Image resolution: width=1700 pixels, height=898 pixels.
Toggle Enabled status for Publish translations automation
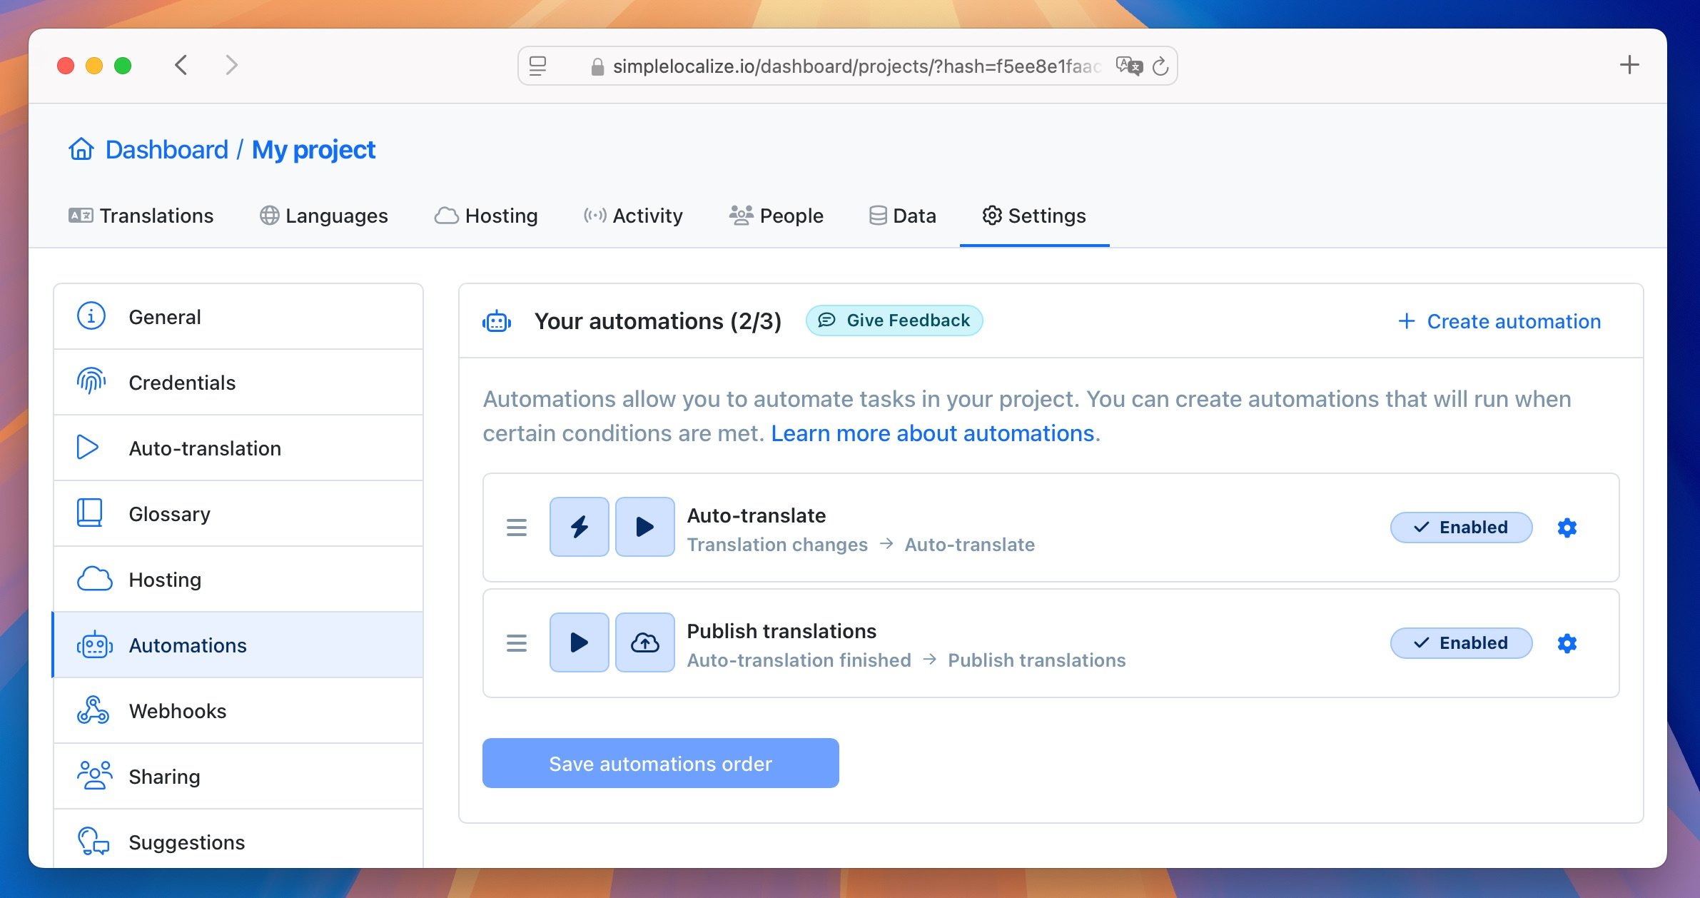pos(1461,643)
